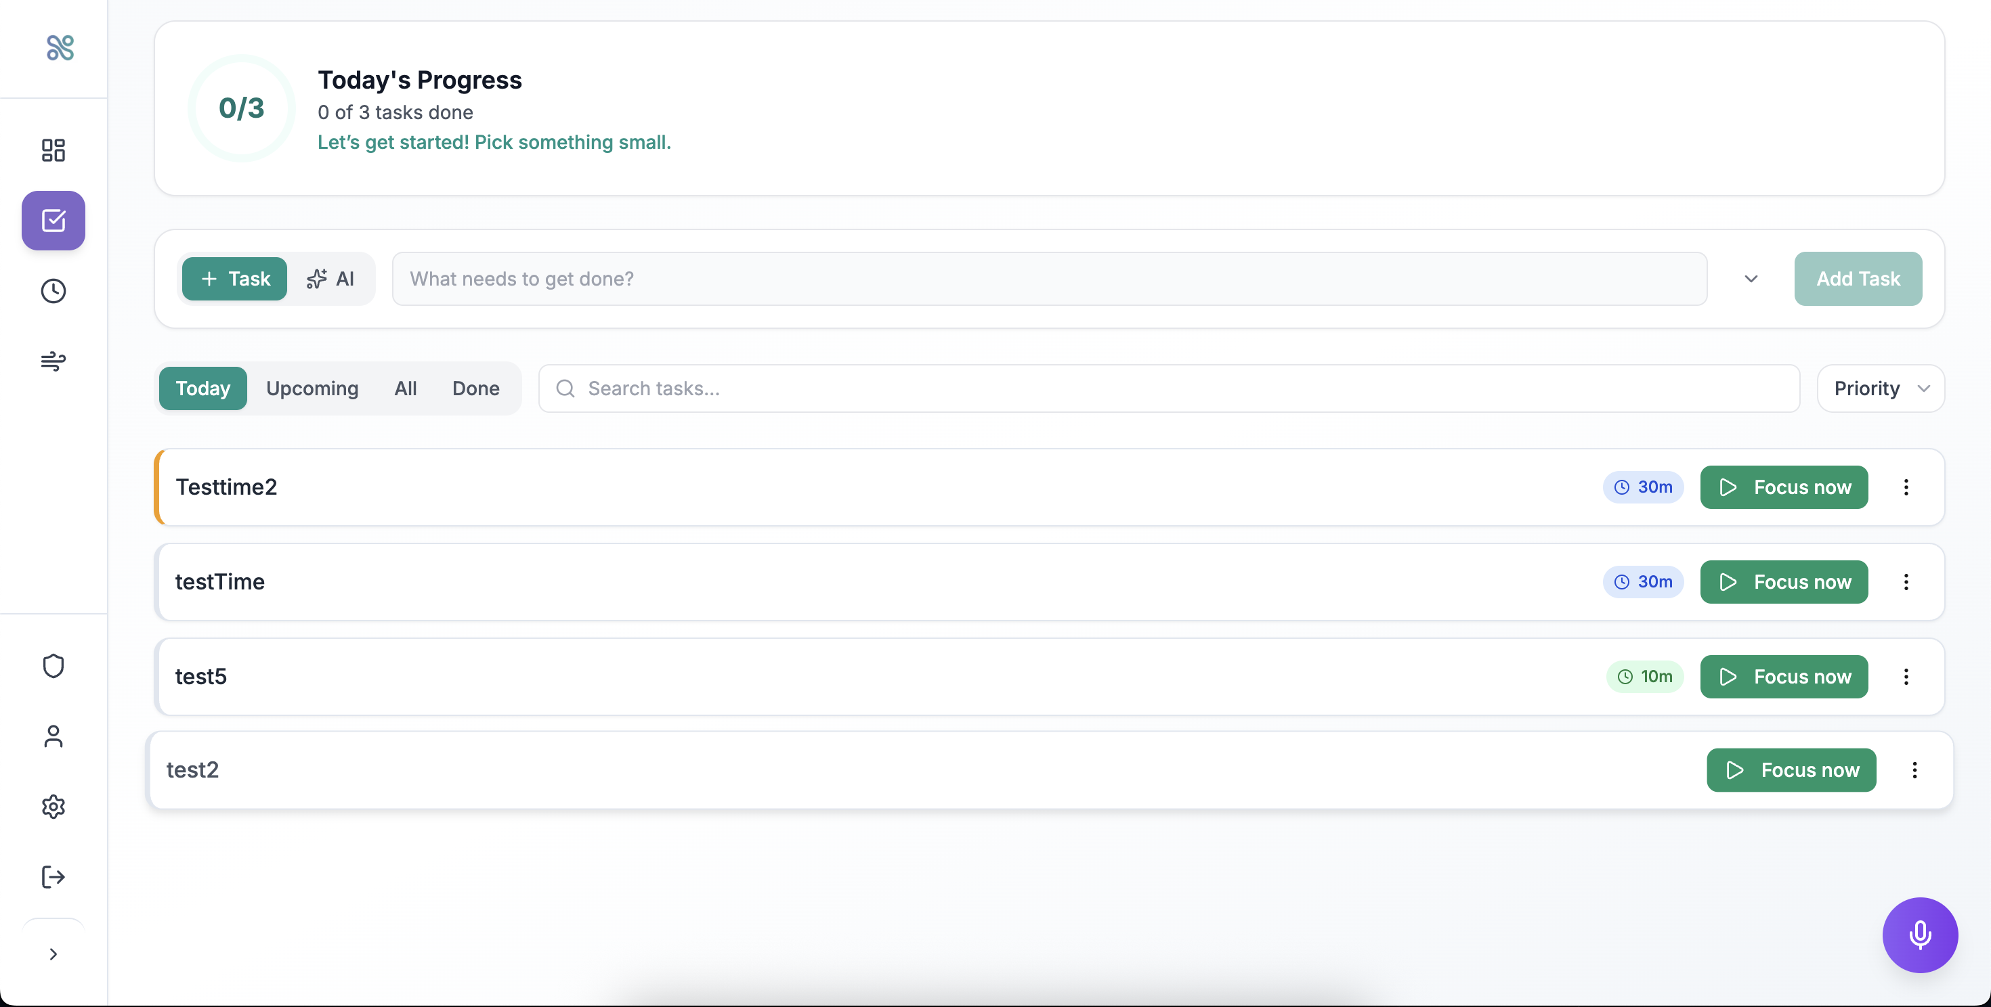This screenshot has width=1991, height=1007.
Task: Click the Search tasks field
Action: point(773,388)
